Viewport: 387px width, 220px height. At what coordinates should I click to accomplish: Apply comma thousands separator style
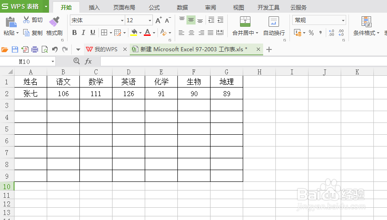(x=321, y=33)
